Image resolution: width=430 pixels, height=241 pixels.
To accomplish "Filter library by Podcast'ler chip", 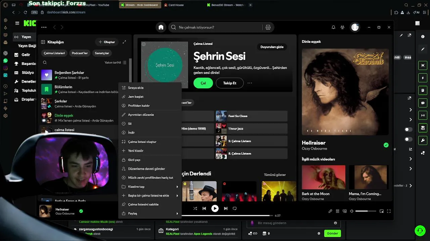I will pyautogui.click(x=80, y=53).
